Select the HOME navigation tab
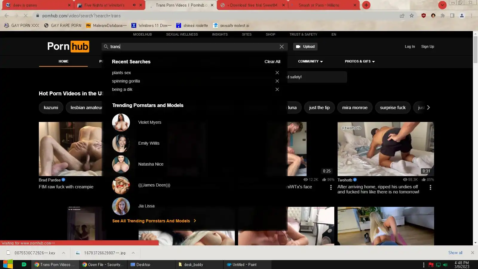This screenshot has height=269, width=478. coord(63,61)
